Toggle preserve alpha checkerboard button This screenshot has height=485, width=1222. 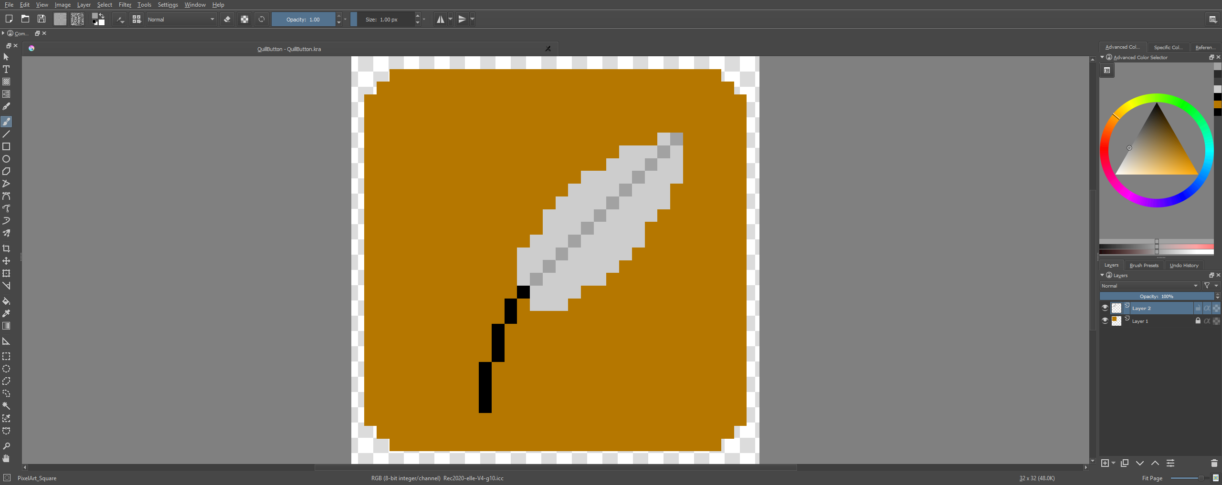click(x=244, y=19)
